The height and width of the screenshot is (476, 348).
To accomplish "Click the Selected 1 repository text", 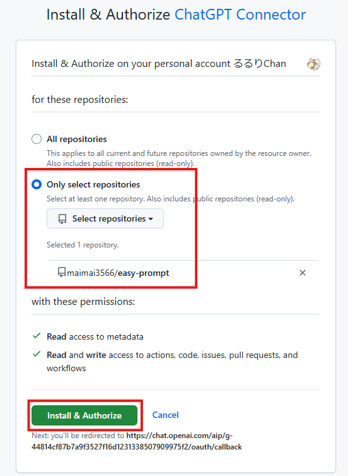I will tap(83, 245).
